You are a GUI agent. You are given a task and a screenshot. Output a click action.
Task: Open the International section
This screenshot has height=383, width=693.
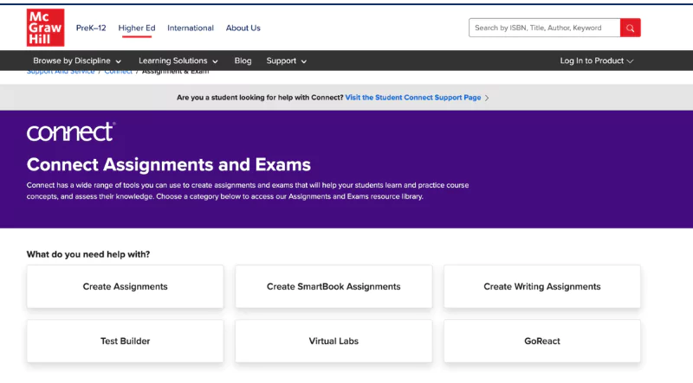click(x=191, y=28)
